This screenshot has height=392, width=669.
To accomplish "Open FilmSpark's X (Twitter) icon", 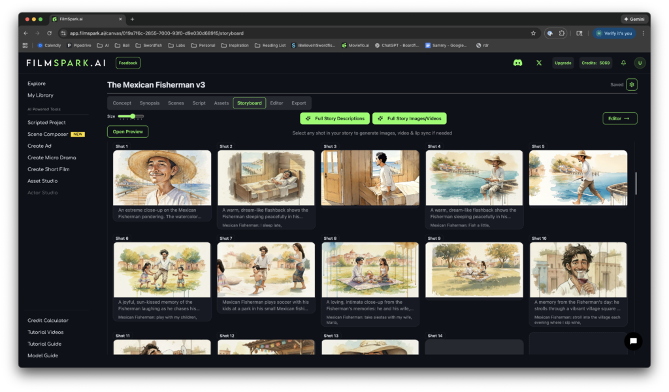I will pos(538,63).
